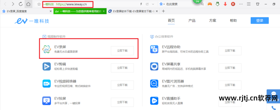
Task: Click the lightning speed-mode icon in address bar
Action: 142,4
